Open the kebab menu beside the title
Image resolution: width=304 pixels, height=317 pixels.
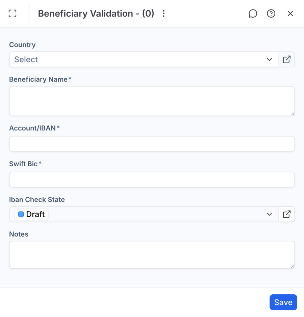tap(163, 14)
